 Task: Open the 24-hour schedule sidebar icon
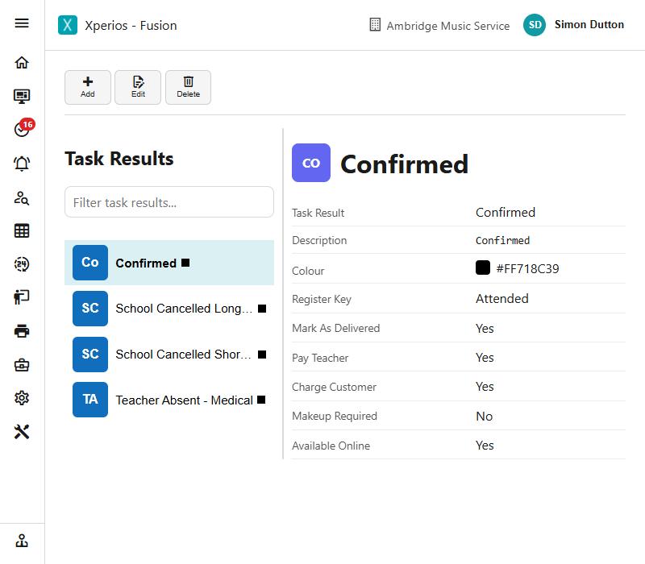coord(22,264)
